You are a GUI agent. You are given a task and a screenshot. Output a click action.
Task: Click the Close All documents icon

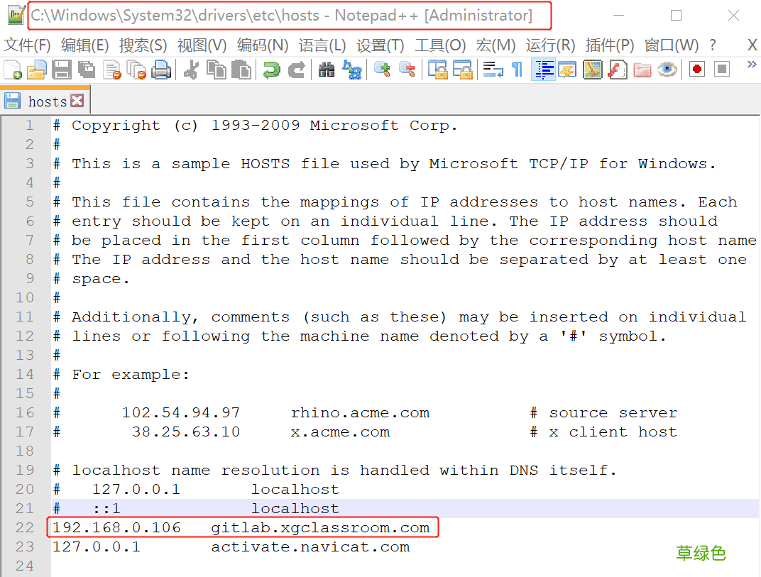point(136,70)
